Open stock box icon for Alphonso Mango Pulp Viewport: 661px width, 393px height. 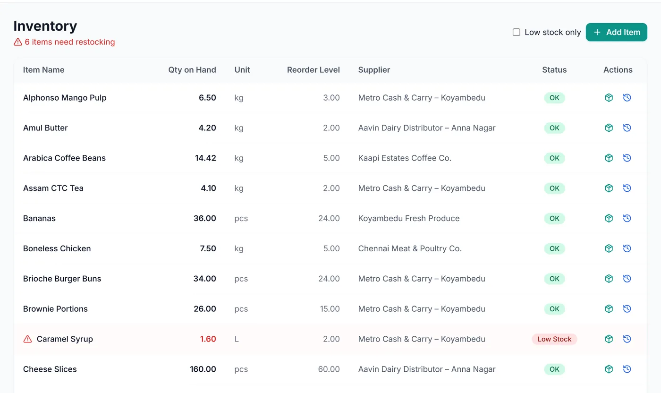609,98
